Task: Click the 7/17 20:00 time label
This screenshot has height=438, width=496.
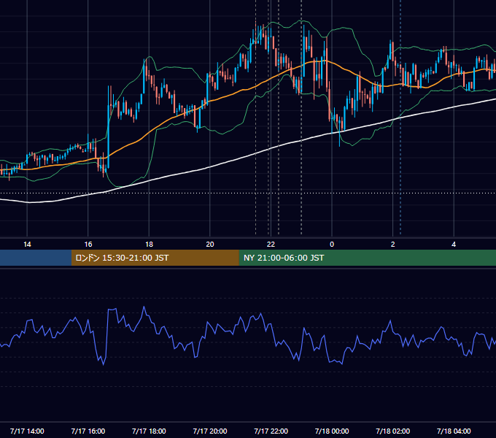Action: point(210,431)
